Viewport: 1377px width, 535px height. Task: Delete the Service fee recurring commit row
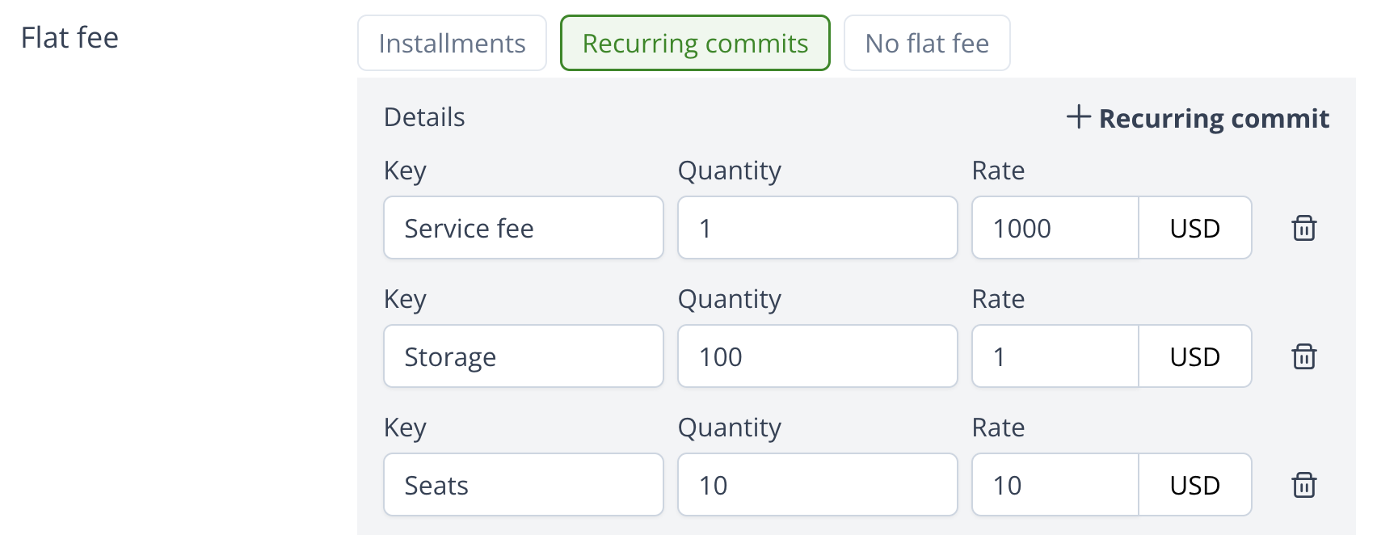click(1303, 228)
